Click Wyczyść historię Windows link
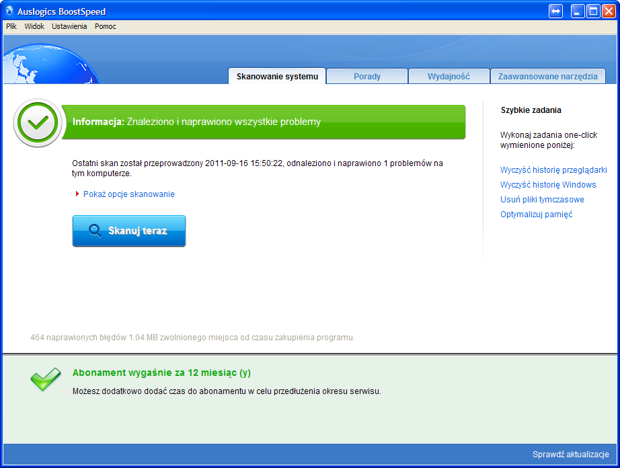The width and height of the screenshot is (620, 468). tap(548, 185)
